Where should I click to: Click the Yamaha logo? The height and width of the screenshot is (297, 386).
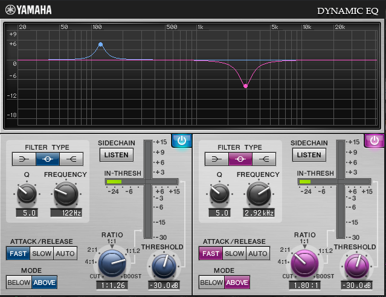[x=28, y=10]
